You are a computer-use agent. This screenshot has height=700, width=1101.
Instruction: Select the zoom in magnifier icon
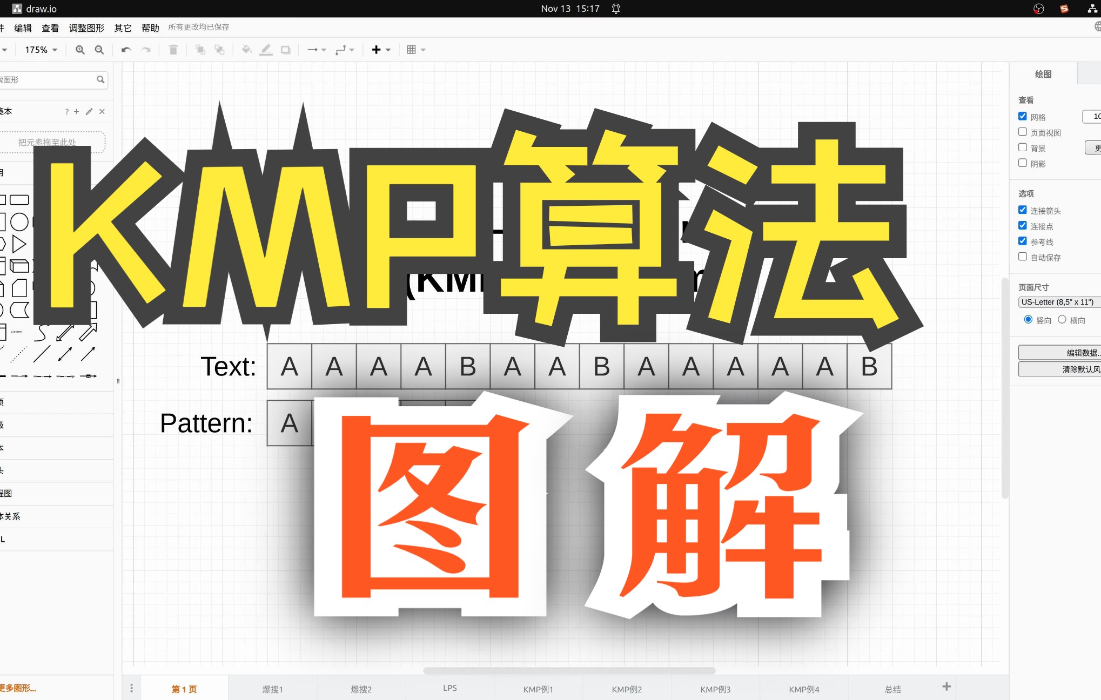(x=80, y=50)
